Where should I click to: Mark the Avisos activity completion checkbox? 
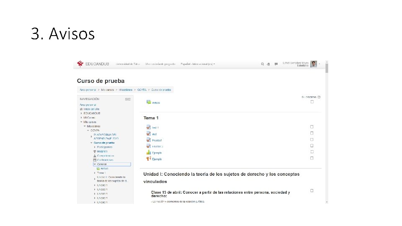point(312,102)
